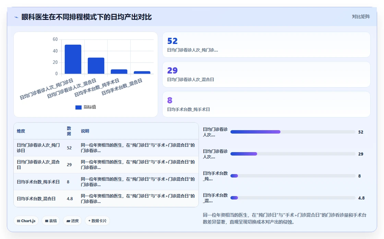Click the x-axis label 日均门诊看诊人次_纯门诊日 on chart
This screenshot has width=384, height=239.
[46, 89]
